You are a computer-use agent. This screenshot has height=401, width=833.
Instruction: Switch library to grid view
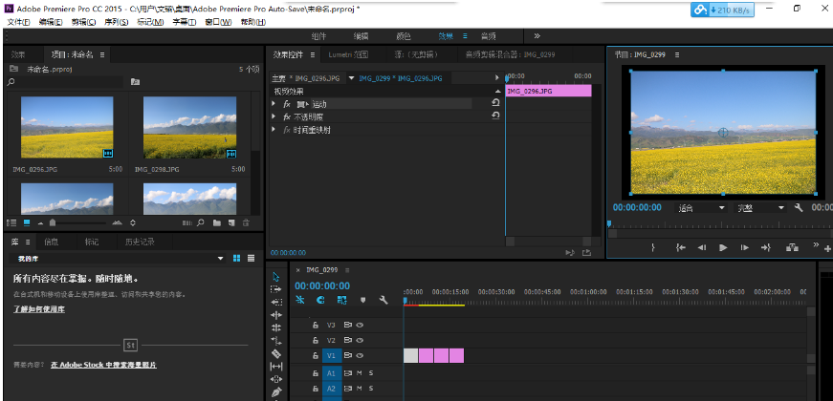pos(237,258)
